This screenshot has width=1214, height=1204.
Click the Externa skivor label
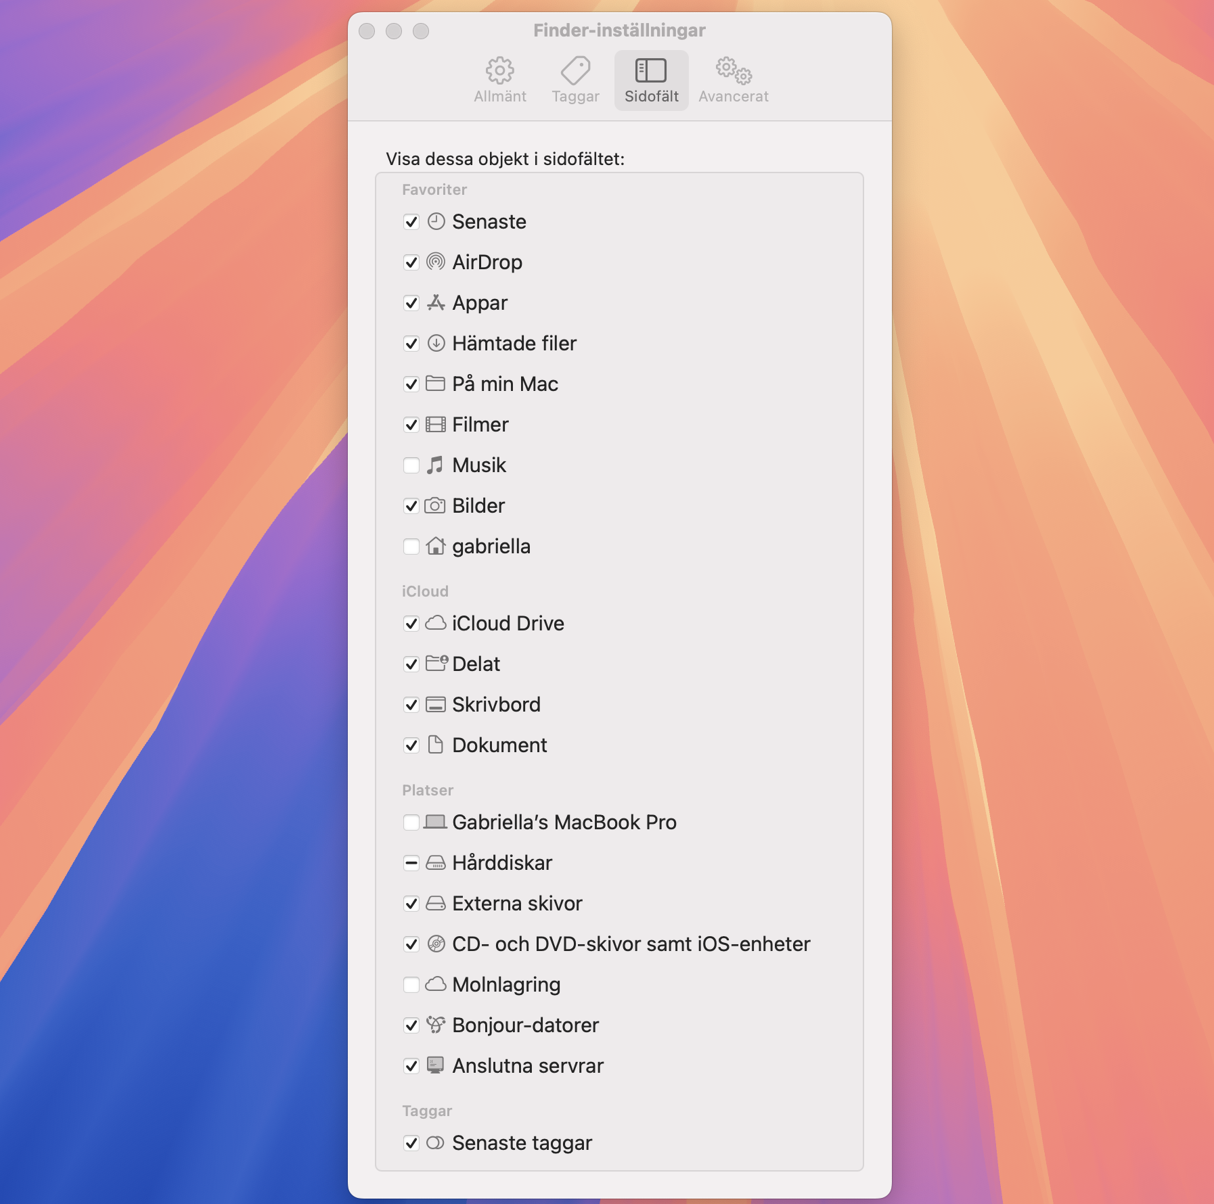(x=518, y=904)
